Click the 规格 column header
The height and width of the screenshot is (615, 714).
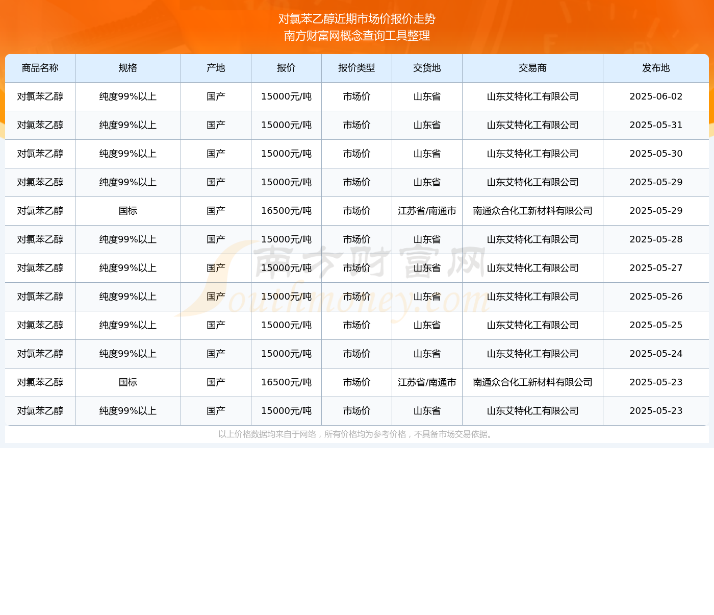point(128,68)
